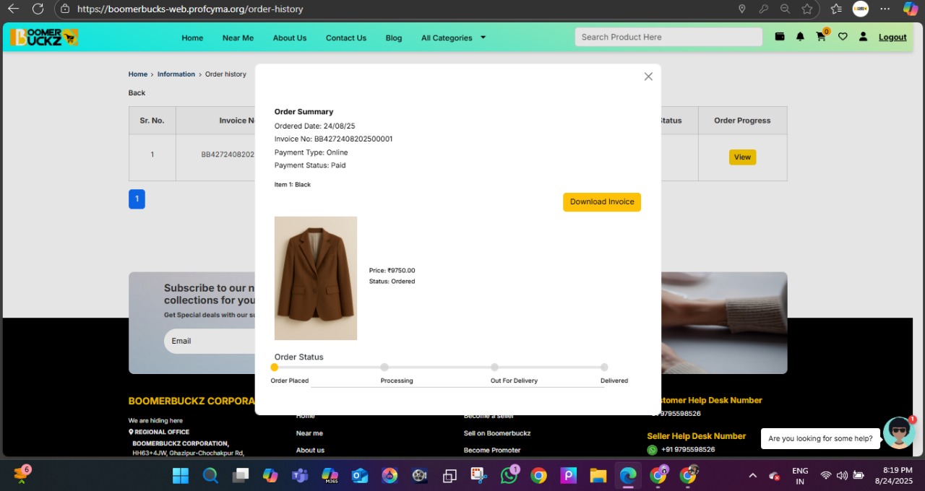Expand the All Categories dropdown

pyautogui.click(x=453, y=38)
